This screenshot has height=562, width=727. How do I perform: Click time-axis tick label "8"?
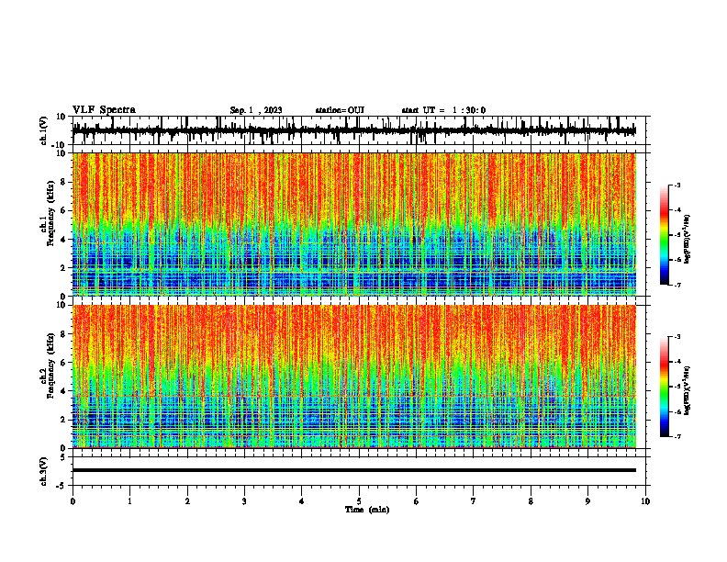[x=531, y=501]
